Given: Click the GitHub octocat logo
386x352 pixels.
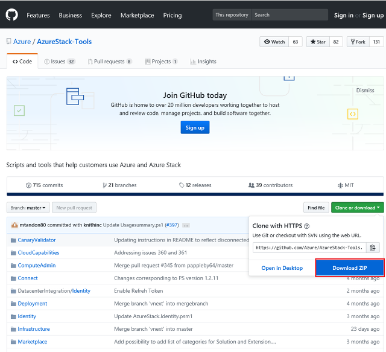Looking at the screenshot, I should coord(11,14).
